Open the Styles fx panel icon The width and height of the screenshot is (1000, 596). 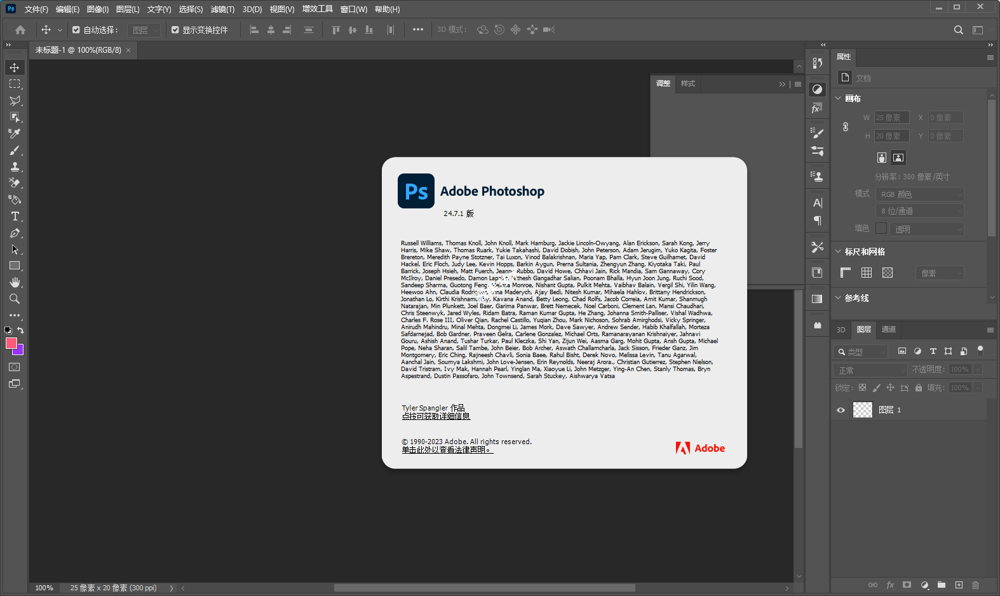pos(818,109)
